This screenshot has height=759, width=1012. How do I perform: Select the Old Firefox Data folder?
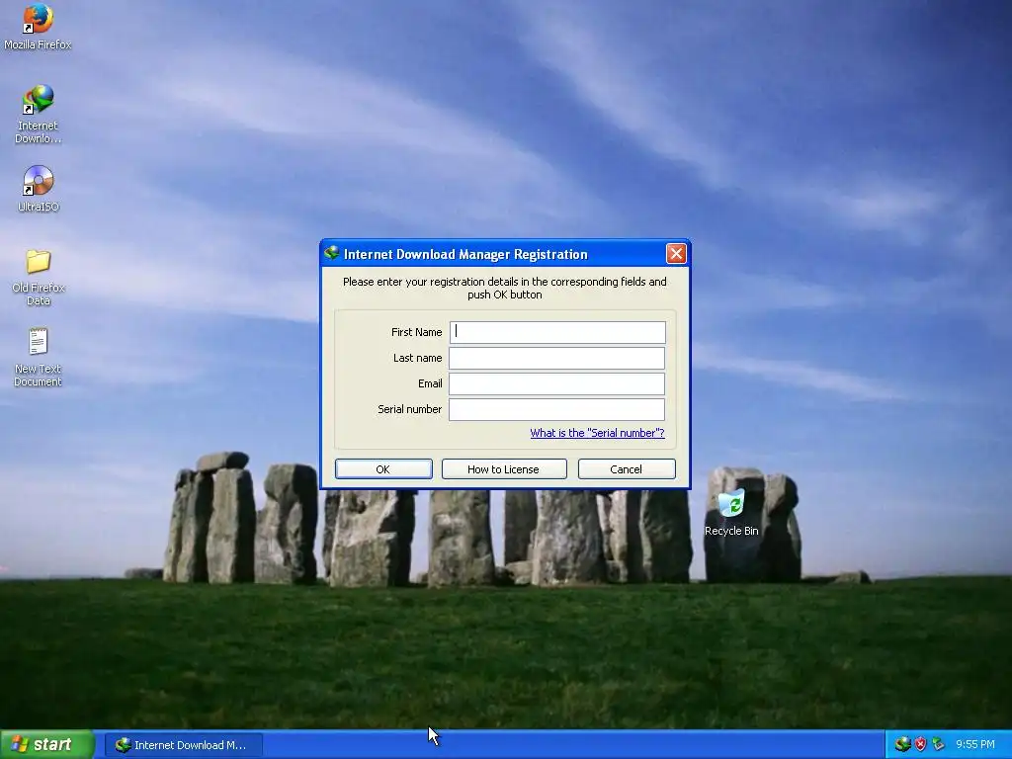pos(38,277)
